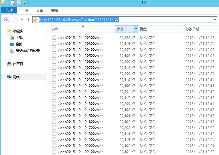The width and height of the screenshot is (219, 155).
Task: Click file icon of video20151121121400.mkv
Action: coord(54,110)
